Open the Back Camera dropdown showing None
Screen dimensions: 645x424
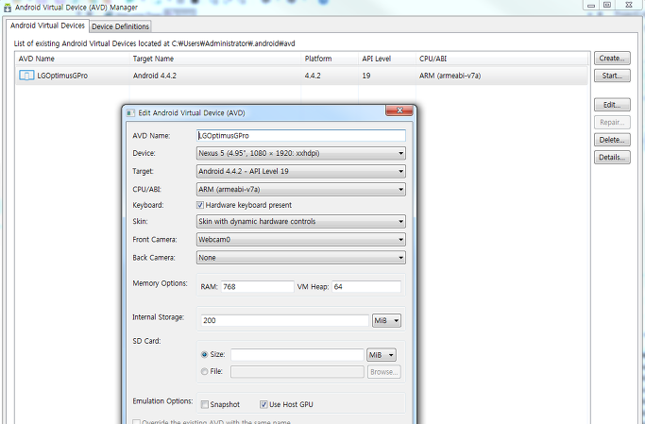pyautogui.click(x=300, y=258)
